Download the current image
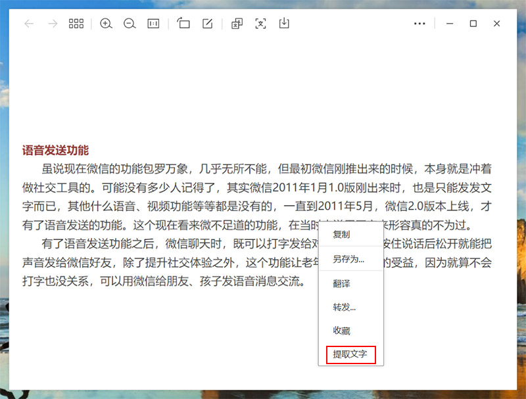This screenshot has width=526, height=399. point(283,24)
